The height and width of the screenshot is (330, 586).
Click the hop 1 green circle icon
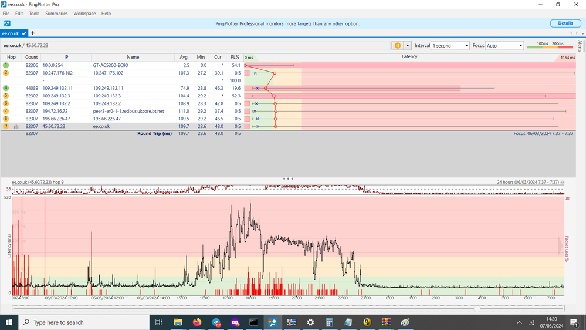tap(6, 65)
